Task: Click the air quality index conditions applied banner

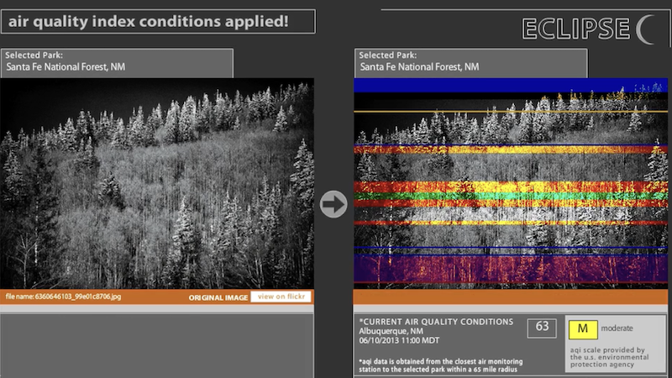Action: tap(158, 21)
